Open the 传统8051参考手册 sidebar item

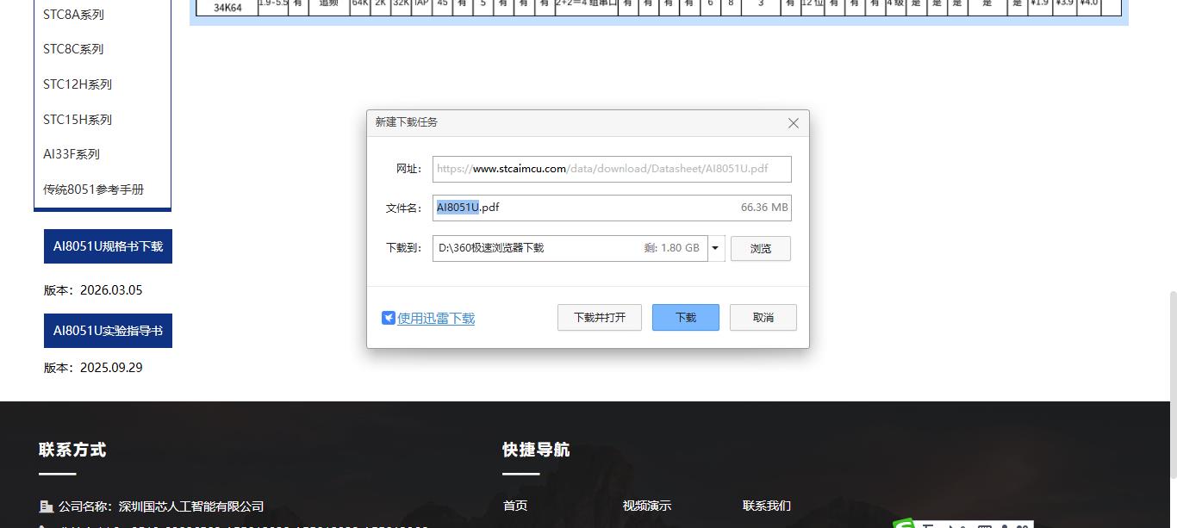pos(94,189)
